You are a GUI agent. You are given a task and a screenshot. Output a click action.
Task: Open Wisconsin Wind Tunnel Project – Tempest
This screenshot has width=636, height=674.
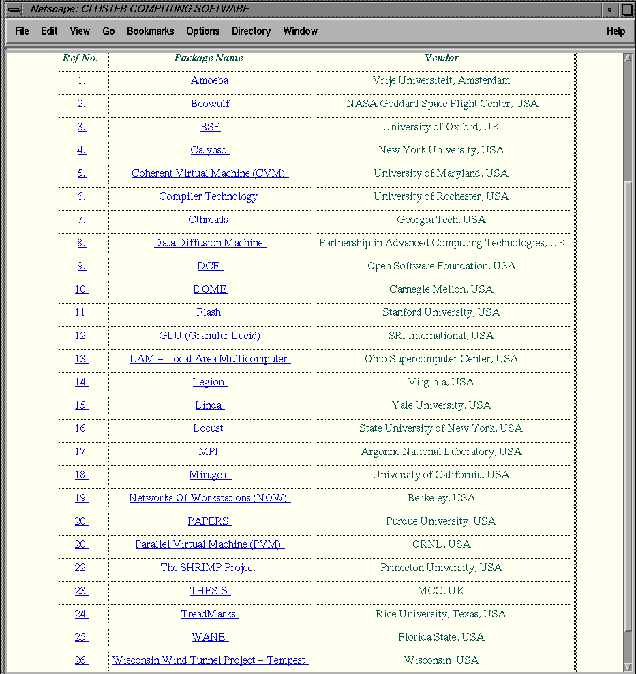[211, 660]
